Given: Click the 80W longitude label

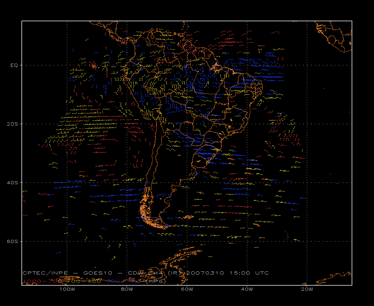Looking at the screenshot, I should (127, 289).
